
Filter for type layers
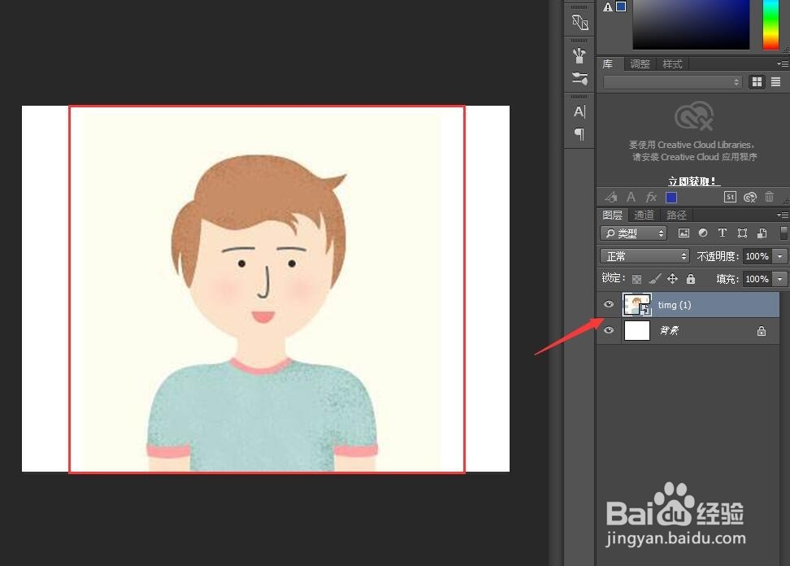pos(723,233)
